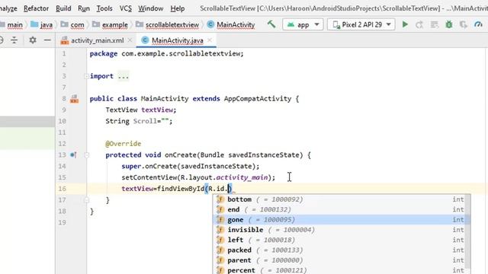Click activity_main in setContentView call
The image size is (488, 274).
click(242, 177)
